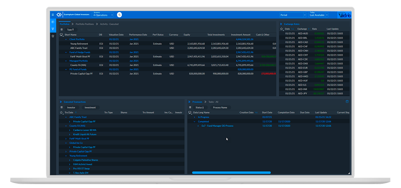Image resolution: width=401 pixels, height=188 pixels.
Task: Select the Tasks - All tab
Action: (x=213, y=102)
